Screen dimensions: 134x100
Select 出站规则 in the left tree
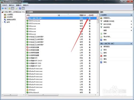click(10, 17)
